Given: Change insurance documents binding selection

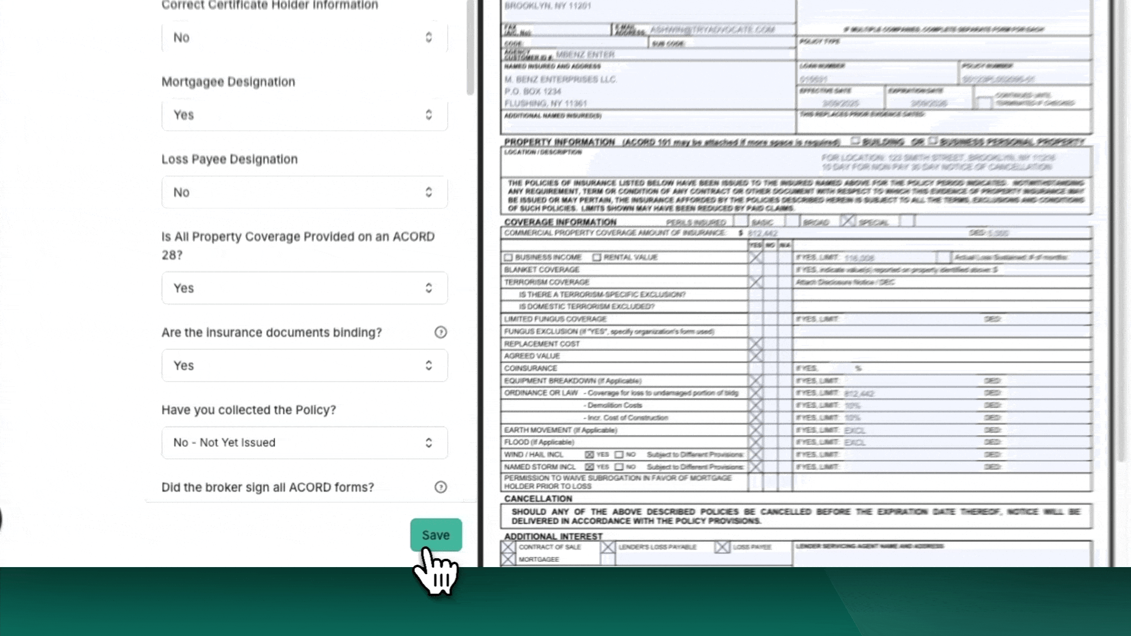Looking at the screenshot, I should pos(305,366).
